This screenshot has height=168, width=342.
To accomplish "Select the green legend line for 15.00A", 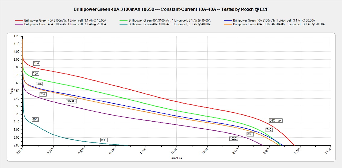I will pos(123,20).
